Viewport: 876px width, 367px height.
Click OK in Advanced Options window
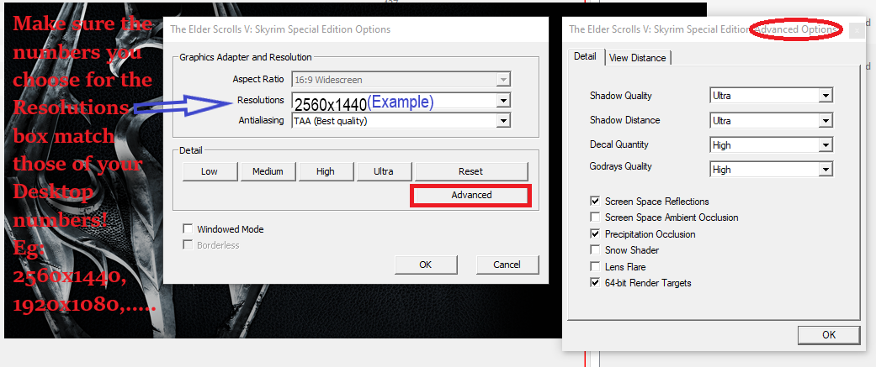(829, 334)
